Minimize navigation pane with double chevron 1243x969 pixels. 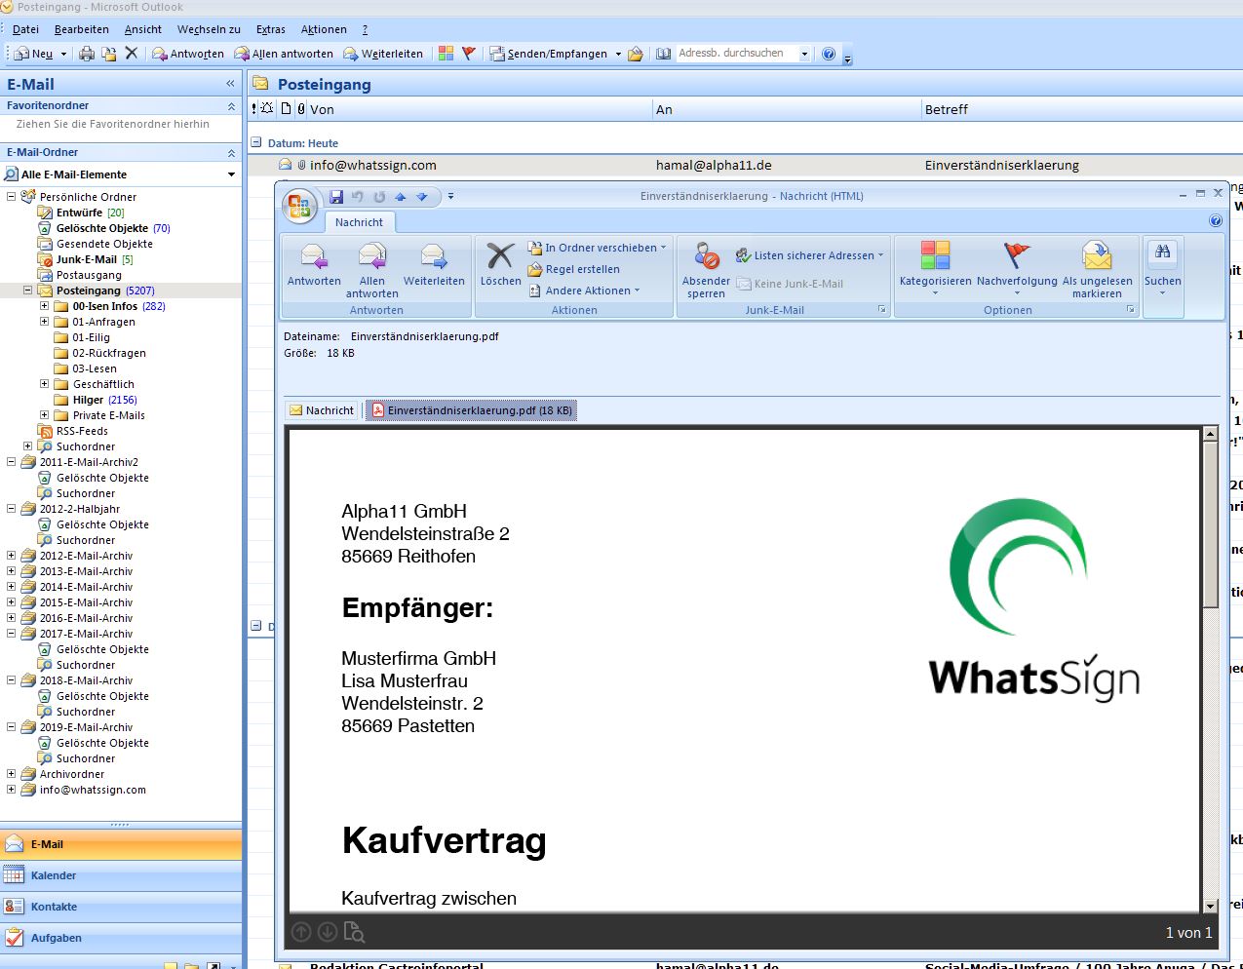[x=230, y=84]
